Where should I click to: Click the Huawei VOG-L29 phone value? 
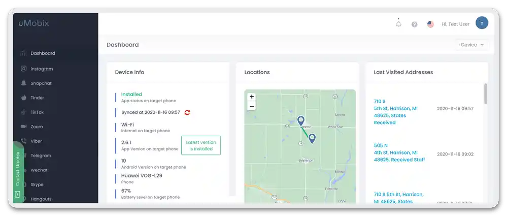(142, 175)
